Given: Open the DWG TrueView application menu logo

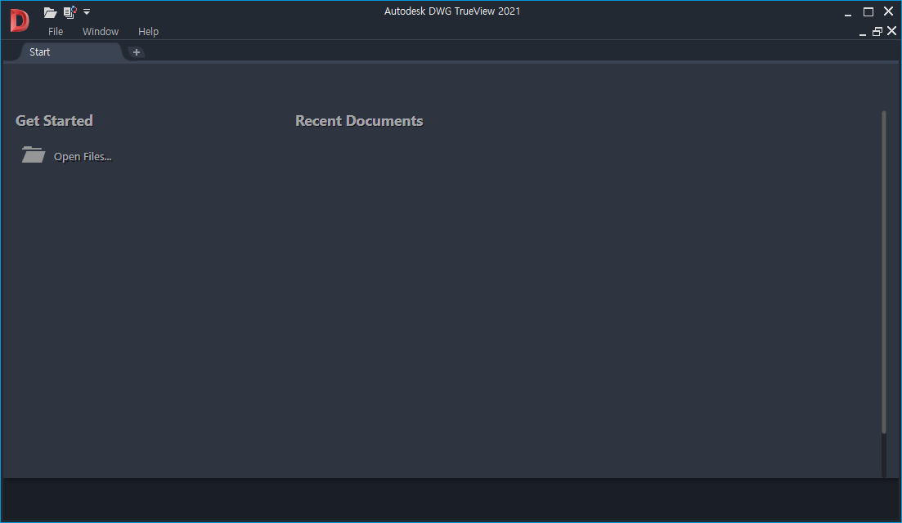Looking at the screenshot, I should (19, 20).
